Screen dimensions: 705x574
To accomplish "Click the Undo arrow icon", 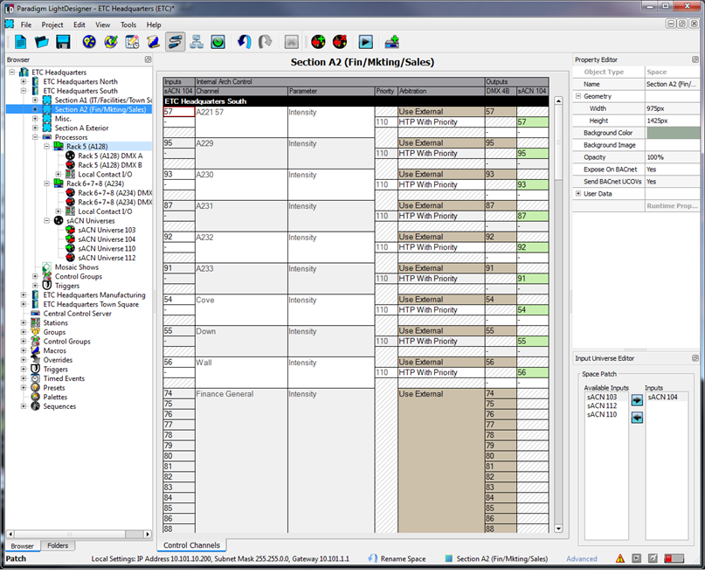I will [x=244, y=42].
